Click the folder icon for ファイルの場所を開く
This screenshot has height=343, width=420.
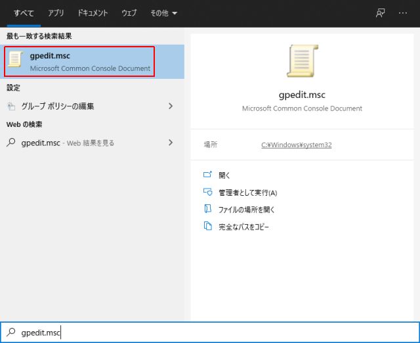point(207,210)
